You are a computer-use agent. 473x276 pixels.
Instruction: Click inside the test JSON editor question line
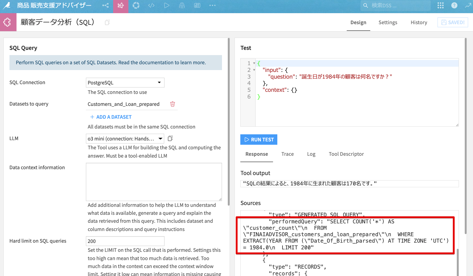coord(330,77)
